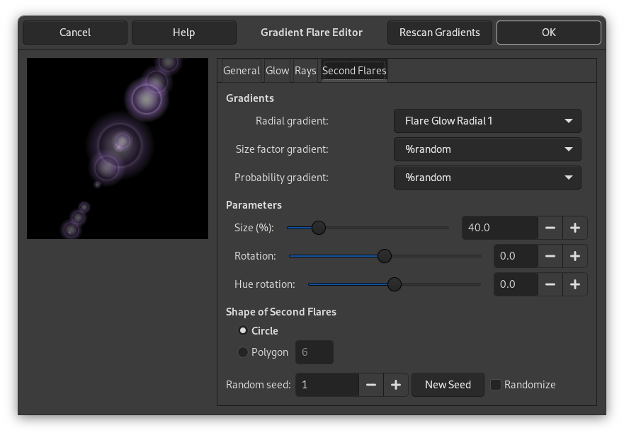Switch to the Glow tab
The height and width of the screenshot is (435, 624).
pos(277,70)
